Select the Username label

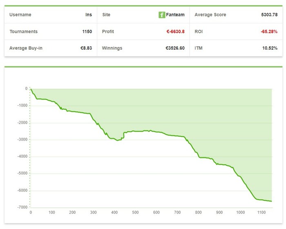pyautogui.click(x=20, y=15)
